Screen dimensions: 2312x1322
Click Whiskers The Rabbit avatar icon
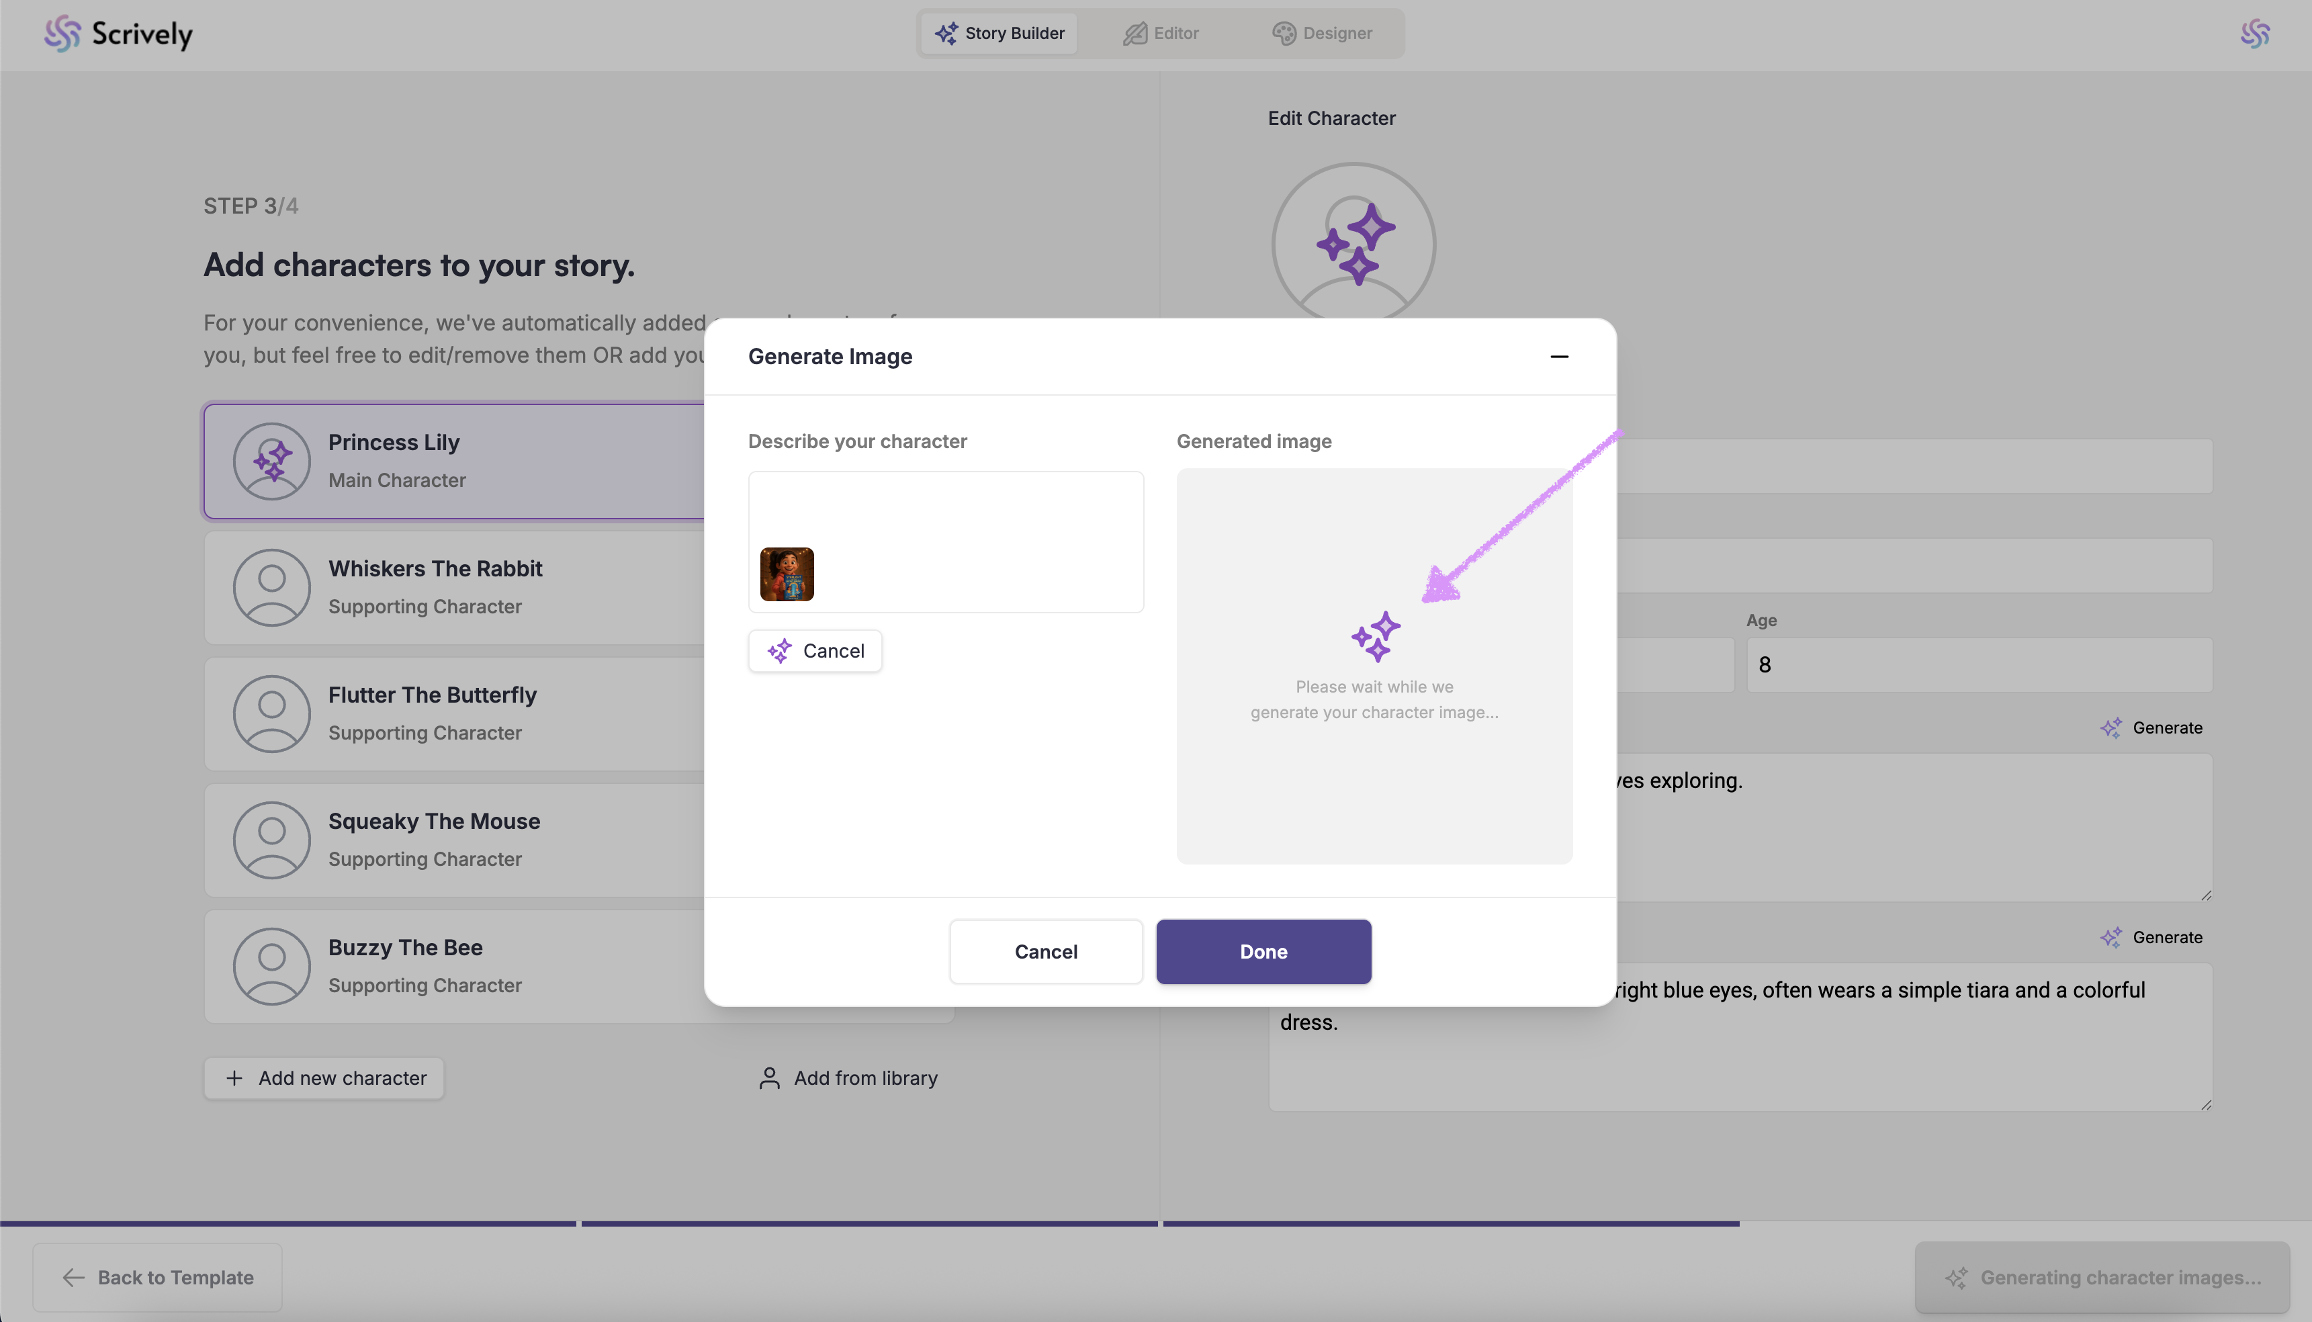click(271, 588)
